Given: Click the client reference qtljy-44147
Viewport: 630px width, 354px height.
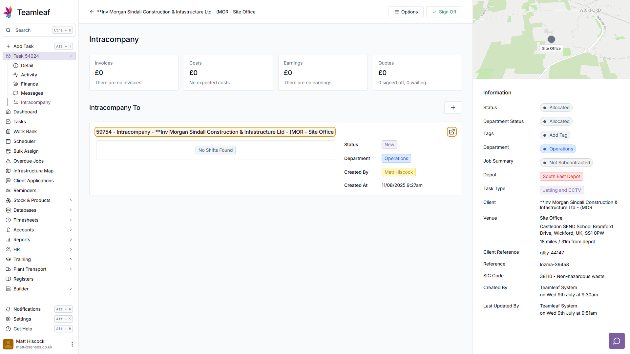Looking at the screenshot, I should (x=552, y=253).
